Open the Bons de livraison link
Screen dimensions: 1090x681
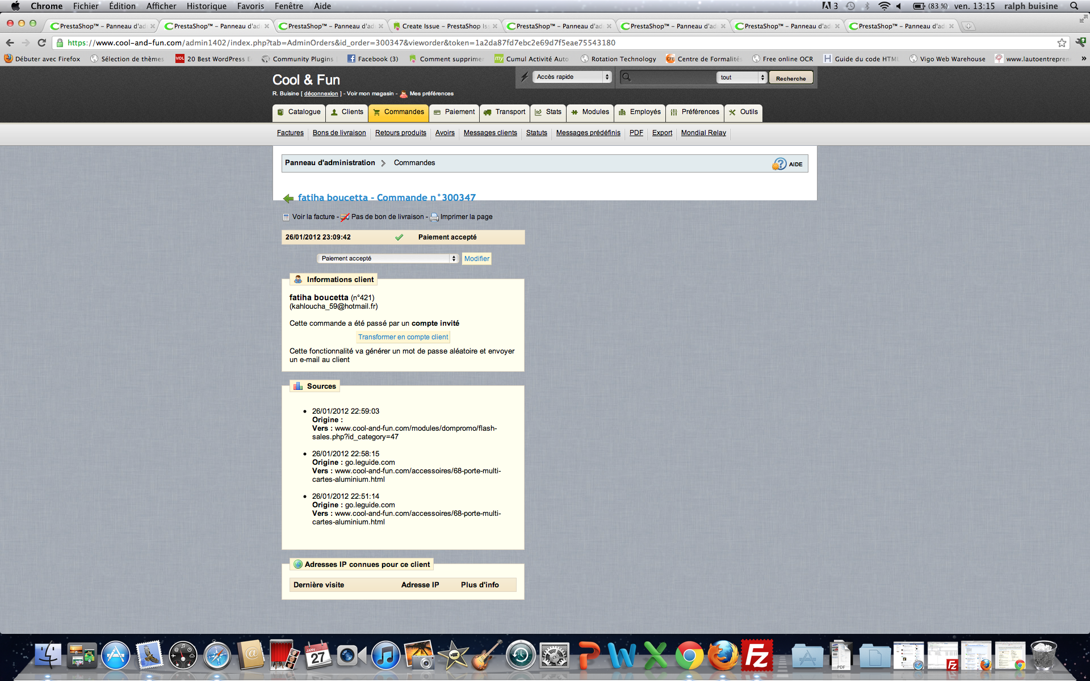tap(339, 133)
